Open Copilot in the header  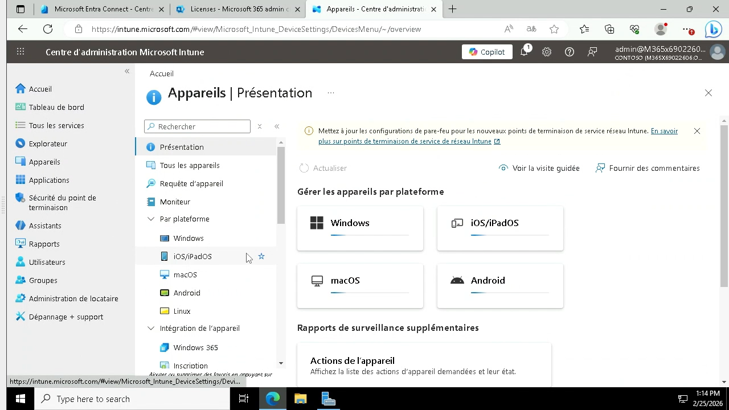point(487,52)
